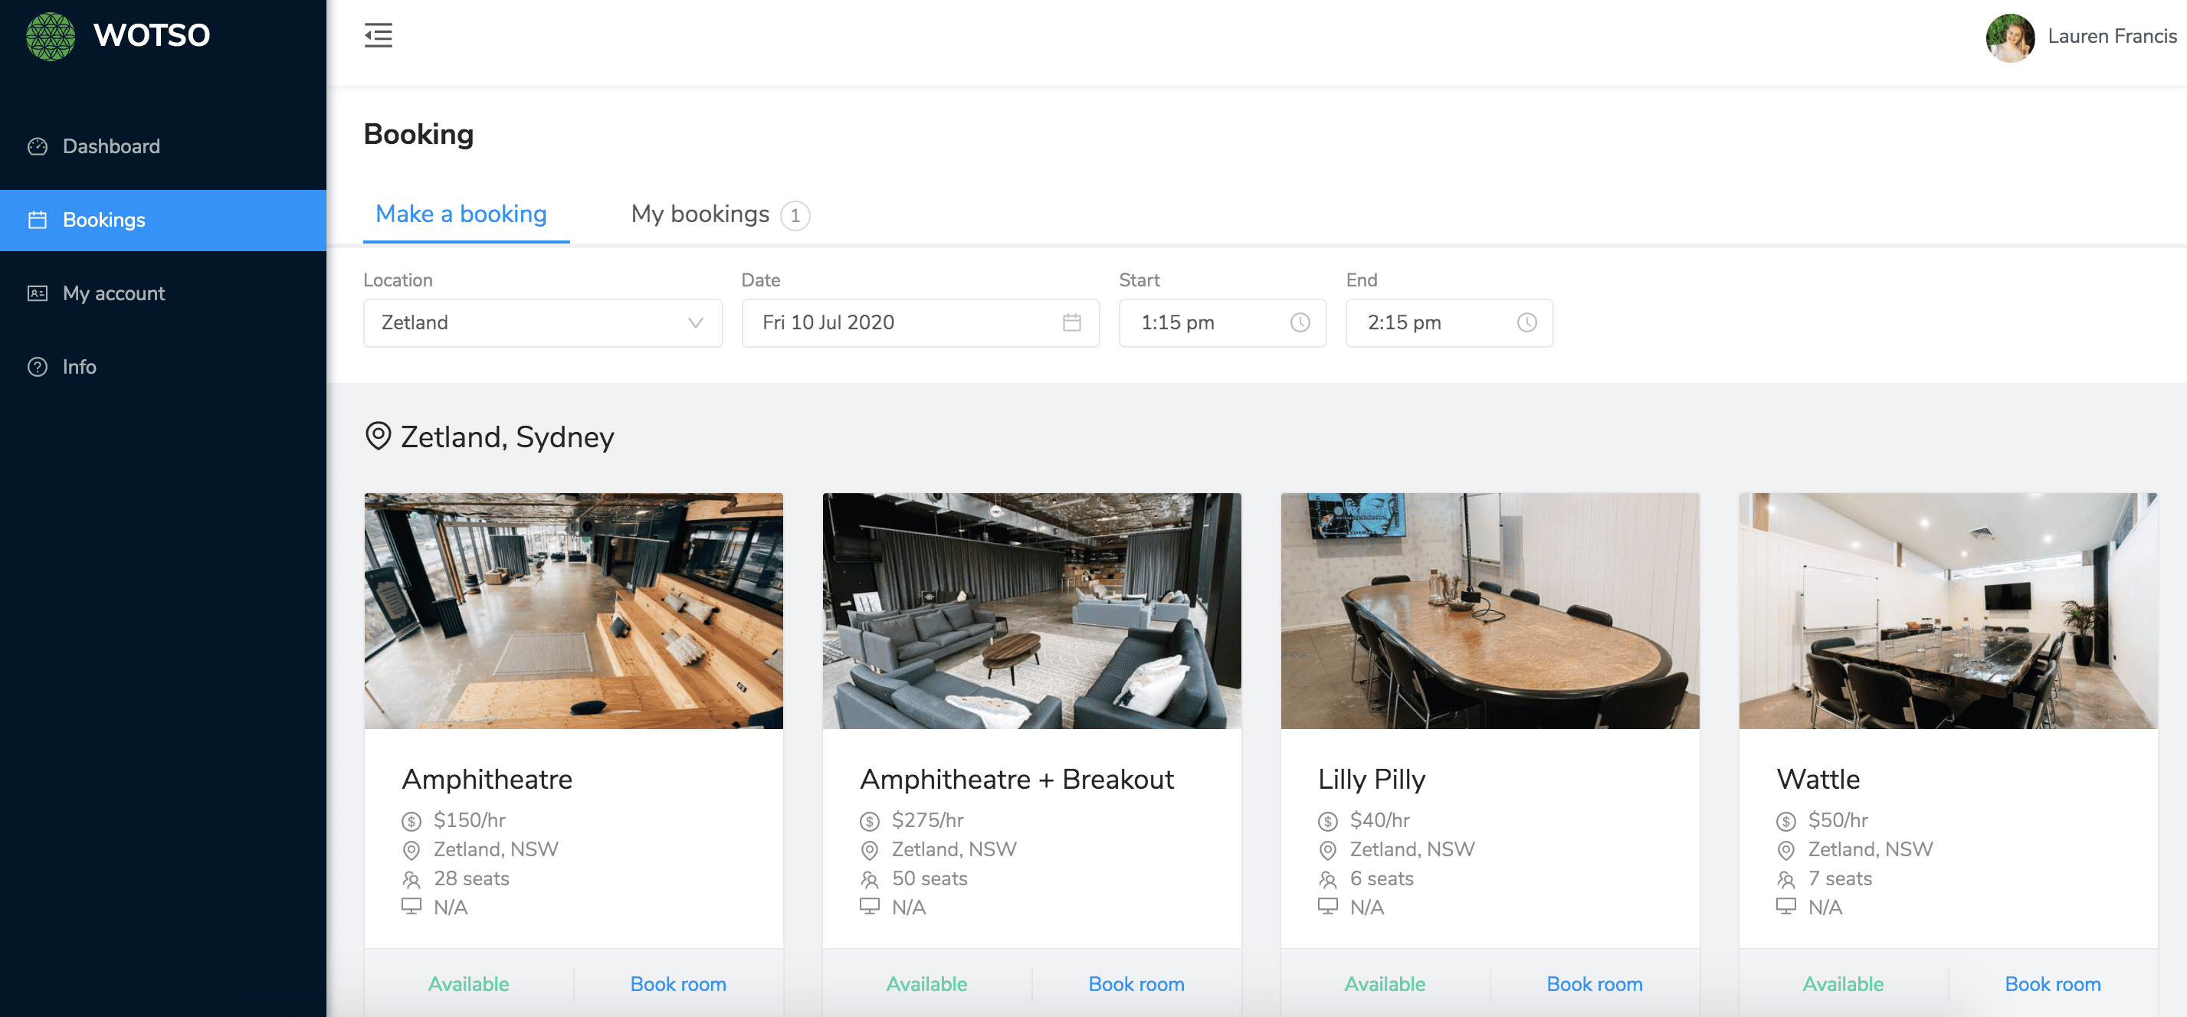Collapse the sidebar with the menu fold icon
This screenshot has width=2187, height=1017.
[x=379, y=36]
